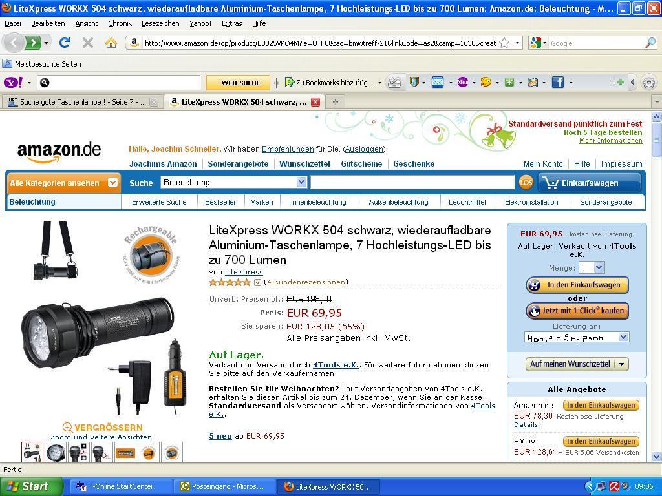The height and width of the screenshot is (496, 662).
Task: Go to the browser home page icon
Action: [111, 43]
